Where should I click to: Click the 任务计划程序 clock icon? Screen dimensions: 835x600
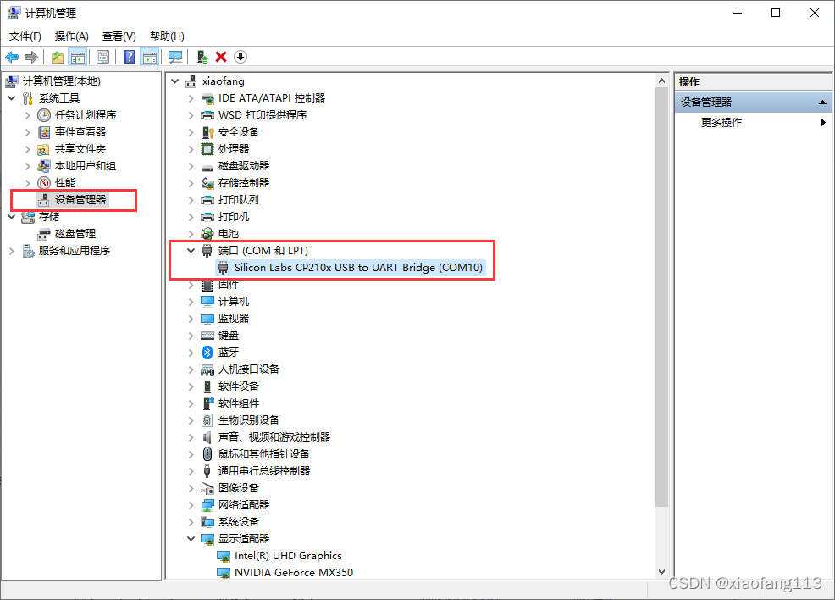(x=44, y=115)
